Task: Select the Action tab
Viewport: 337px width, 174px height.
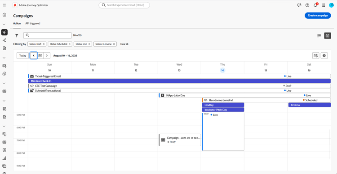Action: [x=17, y=23]
